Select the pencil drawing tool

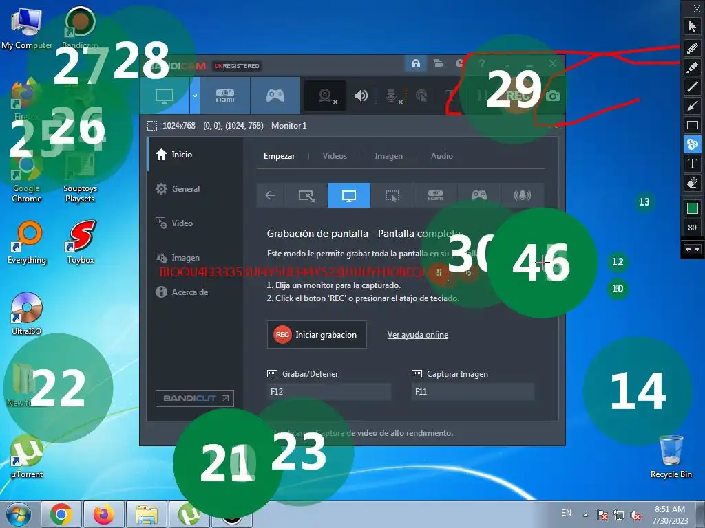coord(692,47)
